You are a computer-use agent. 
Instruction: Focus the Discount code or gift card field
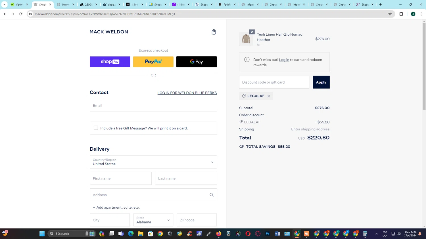point(274,82)
